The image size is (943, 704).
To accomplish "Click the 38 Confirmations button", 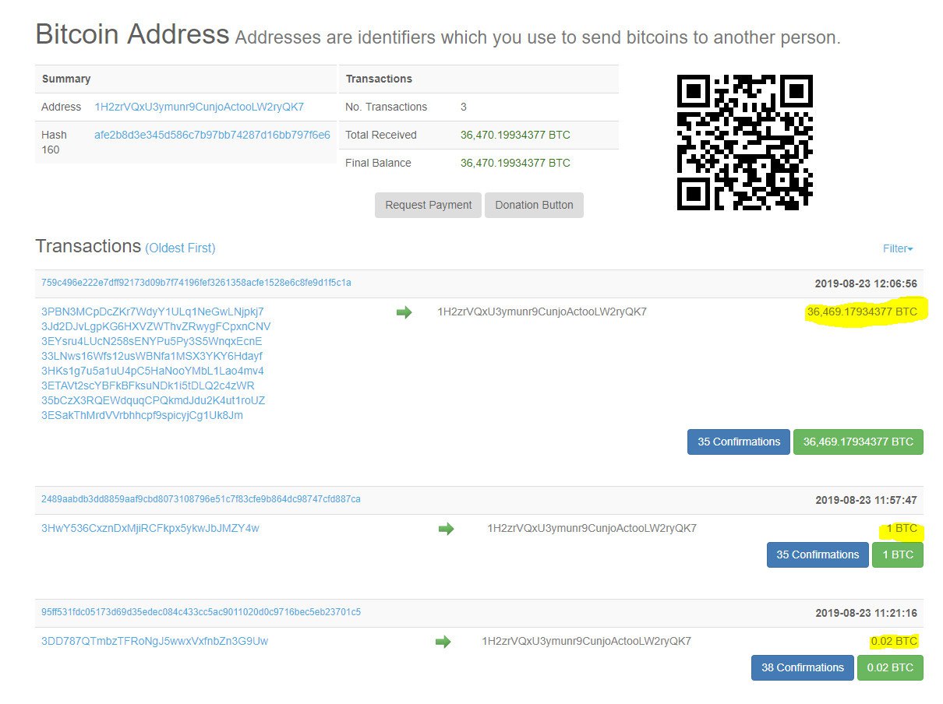I will click(x=803, y=667).
